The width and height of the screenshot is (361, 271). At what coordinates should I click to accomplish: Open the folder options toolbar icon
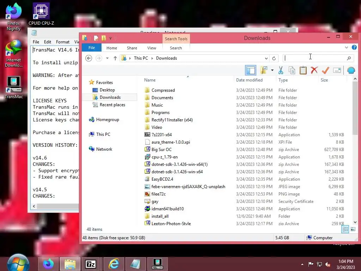point(264,70)
